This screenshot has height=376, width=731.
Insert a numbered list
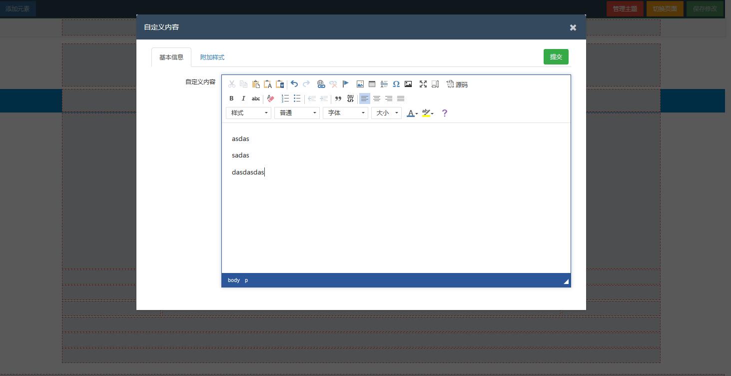point(285,98)
